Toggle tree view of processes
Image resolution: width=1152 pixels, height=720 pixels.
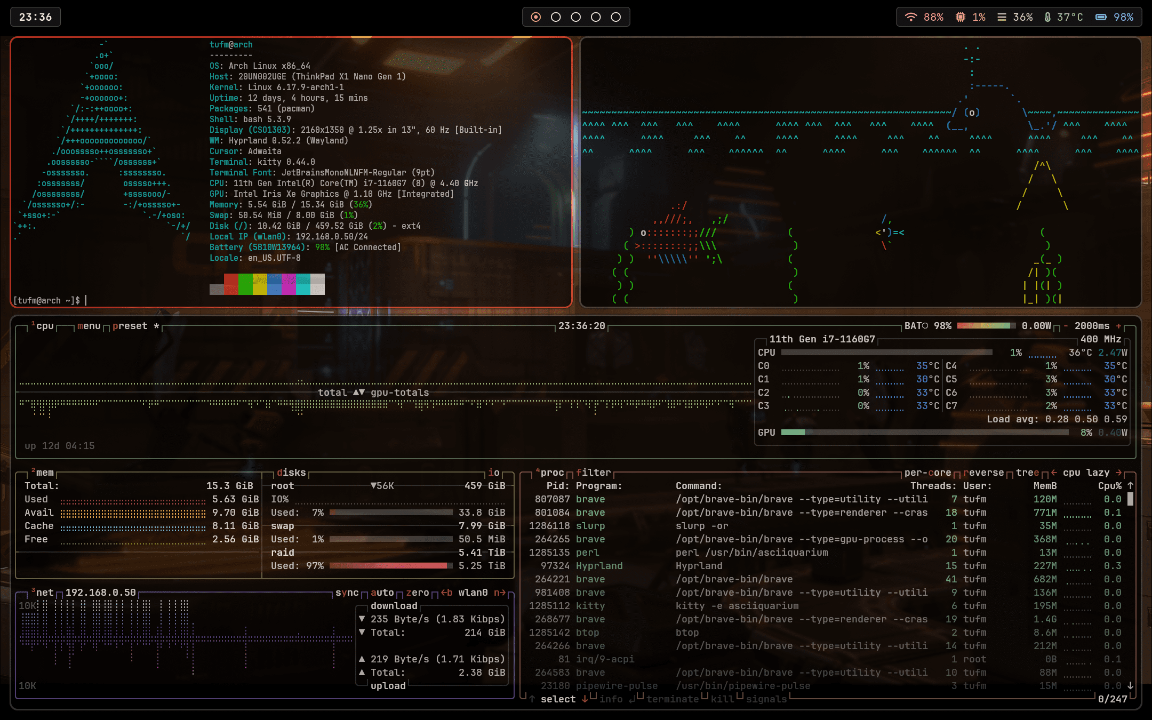click(1027, 473)
